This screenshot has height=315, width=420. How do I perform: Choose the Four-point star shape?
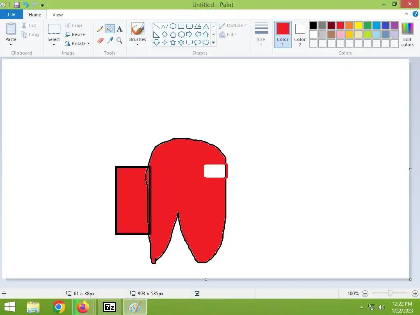(165, 42)
